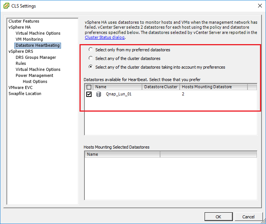
Task: Go to Swapfile Location page
Action: pos(25,94)
